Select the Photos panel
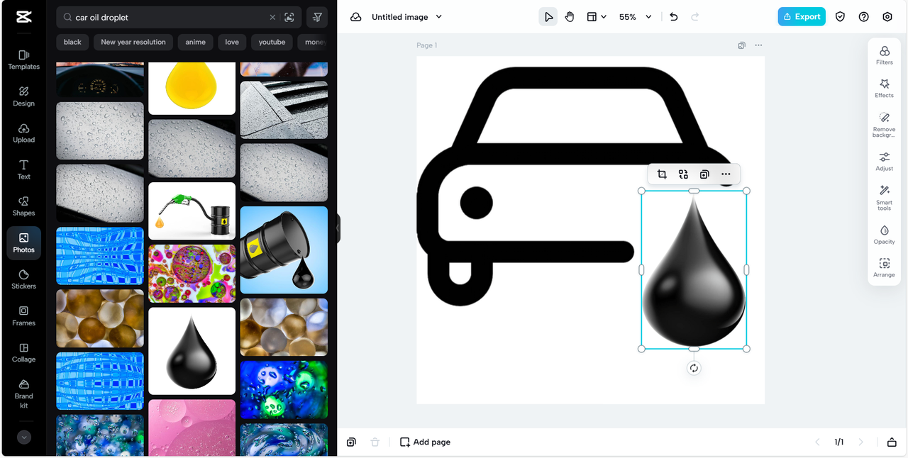908x458 pixels. pyautogui.click(x=23, y=243)
